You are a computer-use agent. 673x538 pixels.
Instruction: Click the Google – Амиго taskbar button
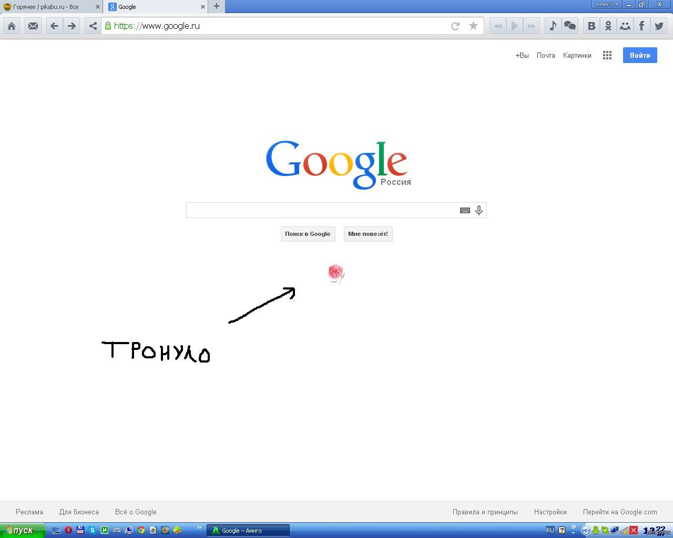[248, 531]
